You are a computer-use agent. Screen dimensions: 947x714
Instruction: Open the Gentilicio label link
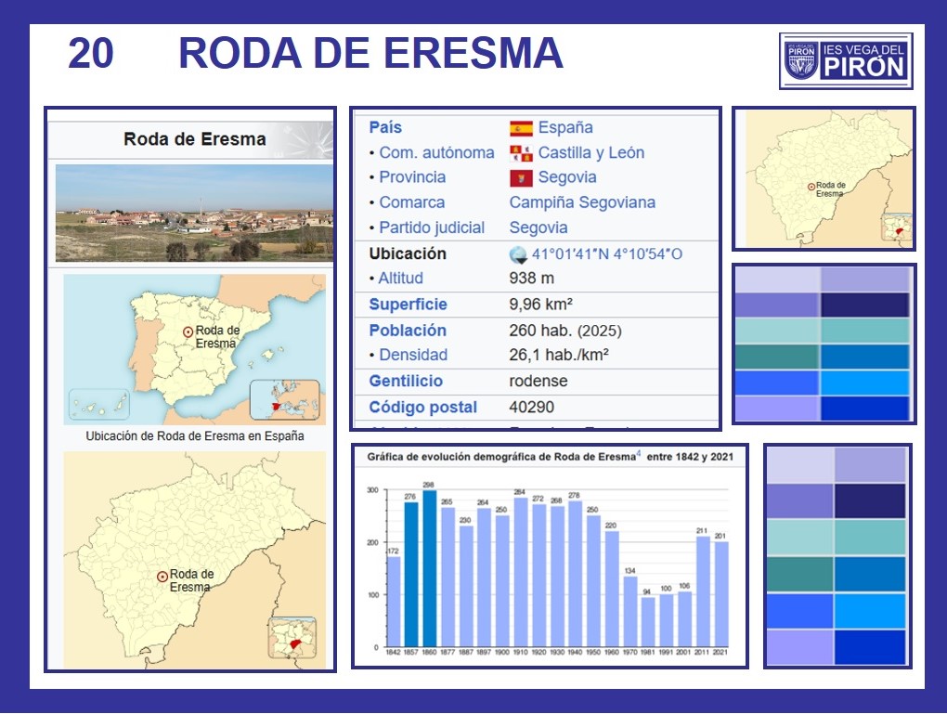(x=406, y=381)
